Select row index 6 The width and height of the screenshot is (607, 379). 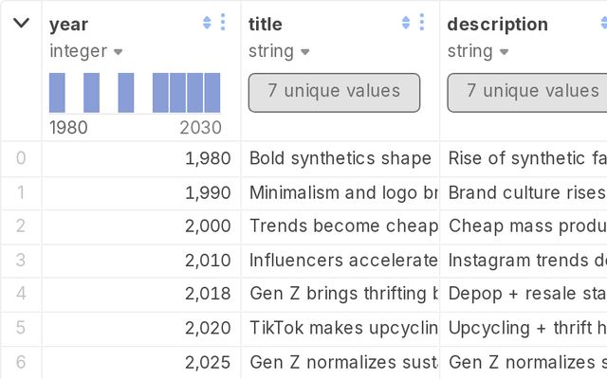21,362
